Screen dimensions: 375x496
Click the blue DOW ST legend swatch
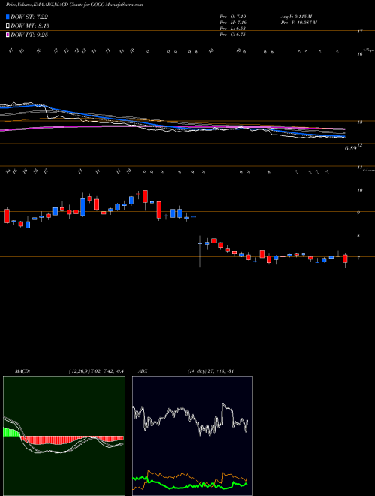pyautogui.click(x=7, y=17)
